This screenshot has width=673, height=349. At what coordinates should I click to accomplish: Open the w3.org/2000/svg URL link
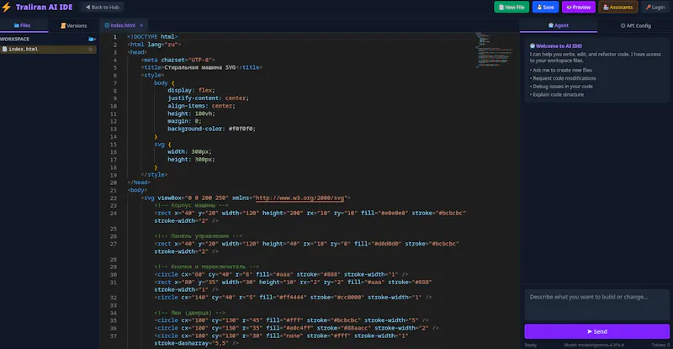[x=299, y=198]
